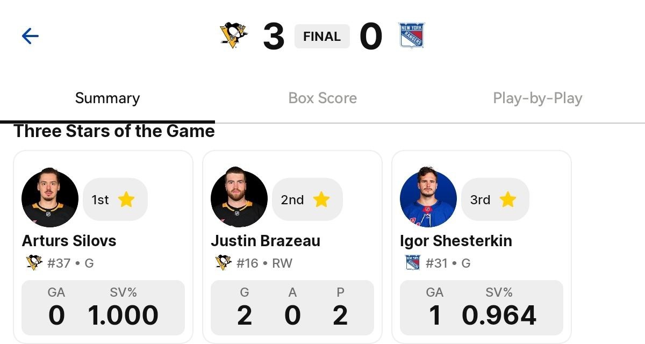Click the Rangers logo beside Igor Shesterkin's number
645x344 pixels.
(x=413, y=263)
